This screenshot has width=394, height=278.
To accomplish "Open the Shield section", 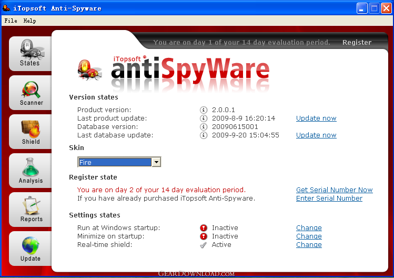I will [31, 132].
